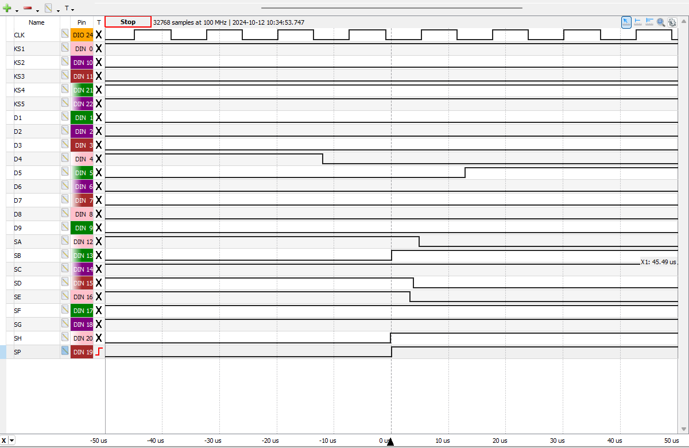Toggle the trigger condition X for SD

tap(99, 283)
